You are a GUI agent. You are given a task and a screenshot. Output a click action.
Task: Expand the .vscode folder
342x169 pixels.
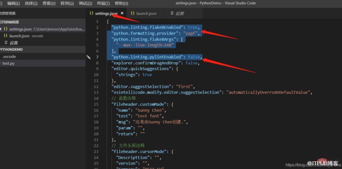point(43,56)
